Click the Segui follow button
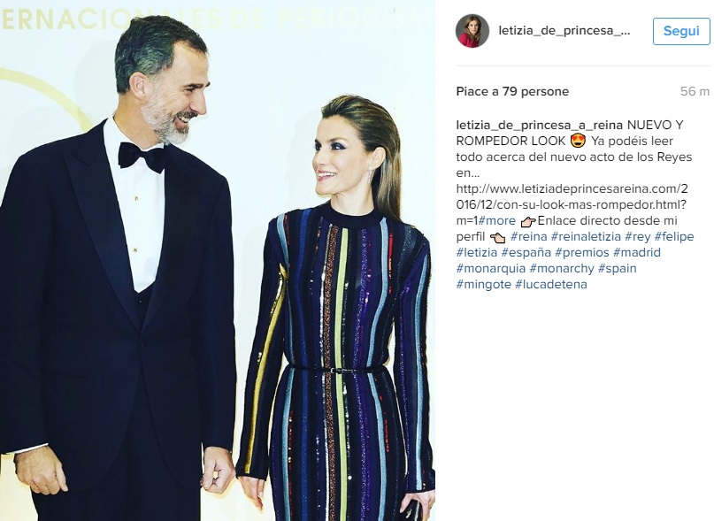The width and height of the screenshot is (714, 521). click(x=681, y=31)
